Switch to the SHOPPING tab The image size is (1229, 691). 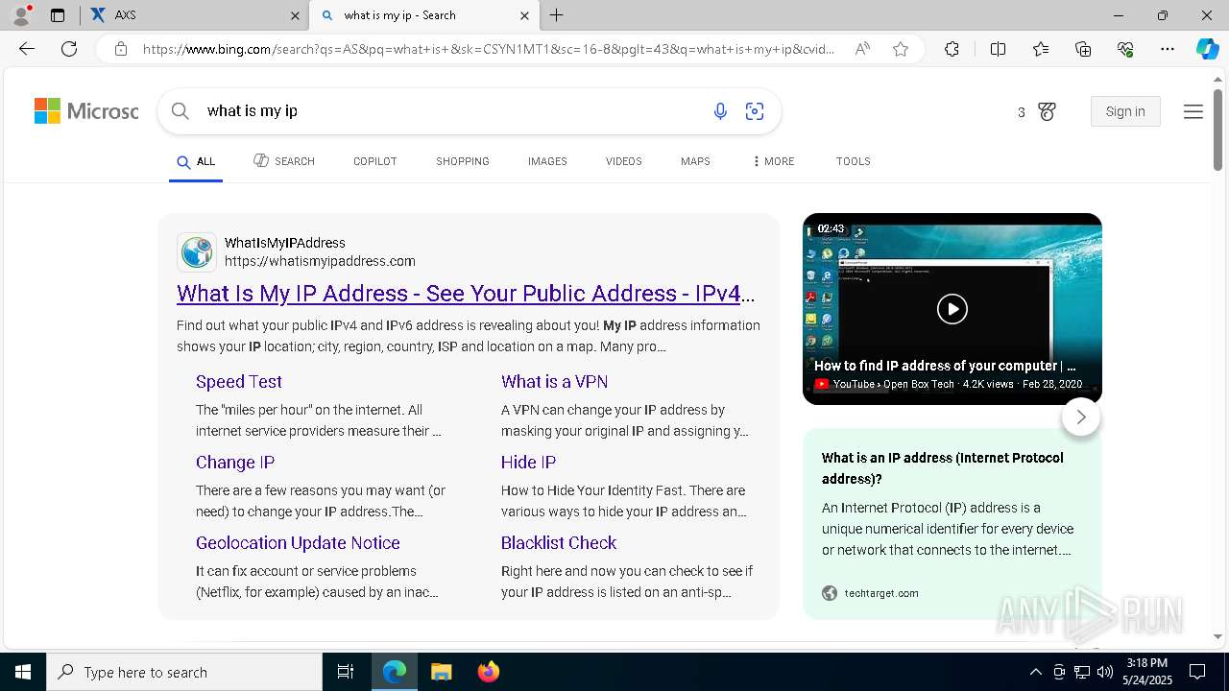tap(463, 161)
